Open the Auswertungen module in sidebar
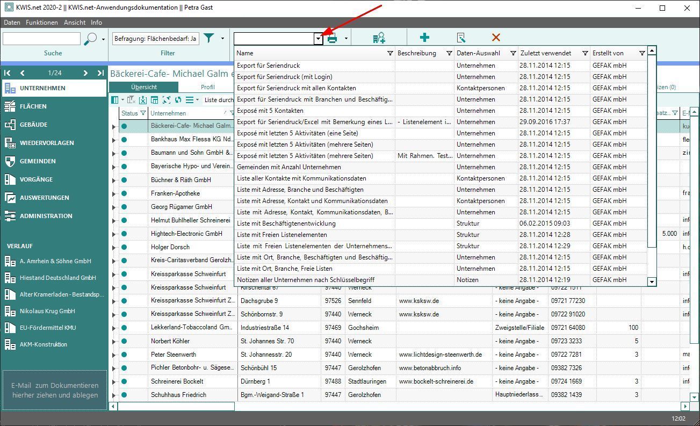This screenshot has height=426, width=700. click(54, 198)
